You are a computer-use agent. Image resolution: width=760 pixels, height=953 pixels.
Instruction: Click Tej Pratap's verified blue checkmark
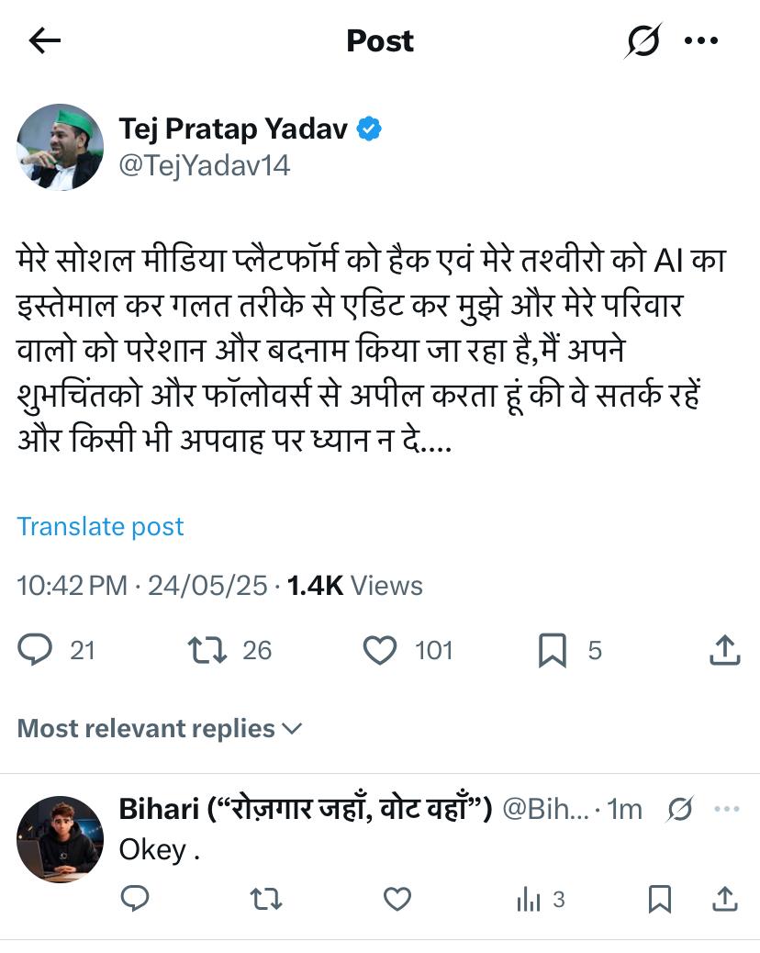coord(369,129)
